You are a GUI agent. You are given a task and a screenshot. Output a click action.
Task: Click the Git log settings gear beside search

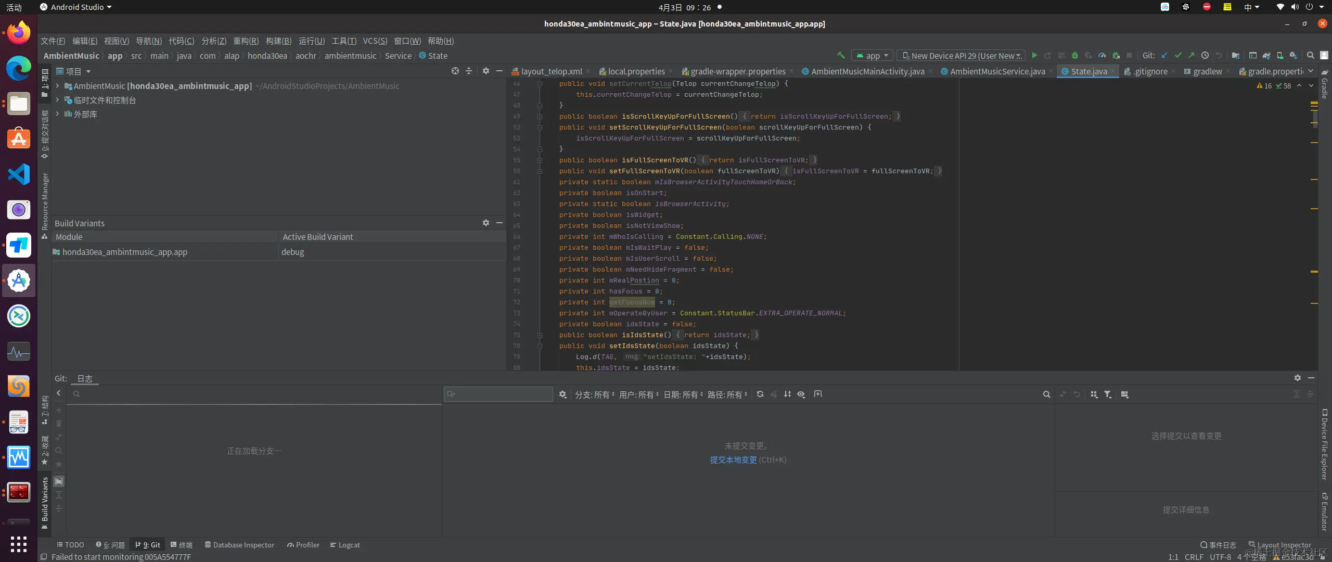point(563,394)
